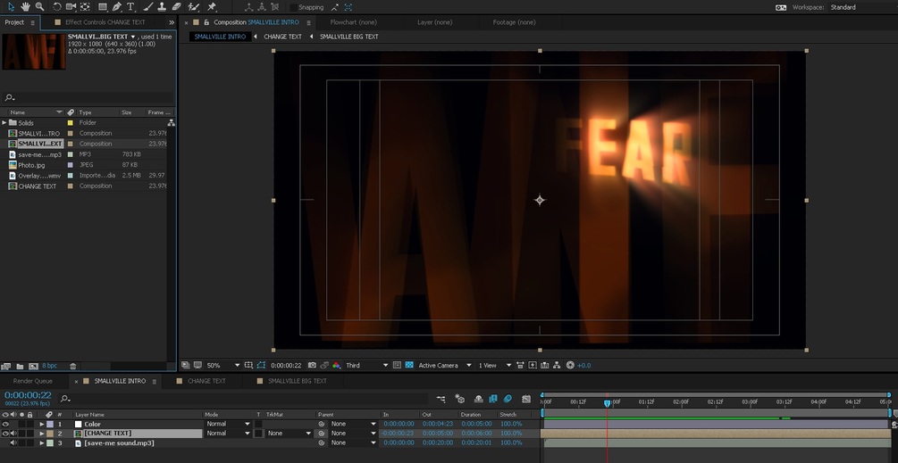Switch to the Footage (none) tab

click(514, 22)
